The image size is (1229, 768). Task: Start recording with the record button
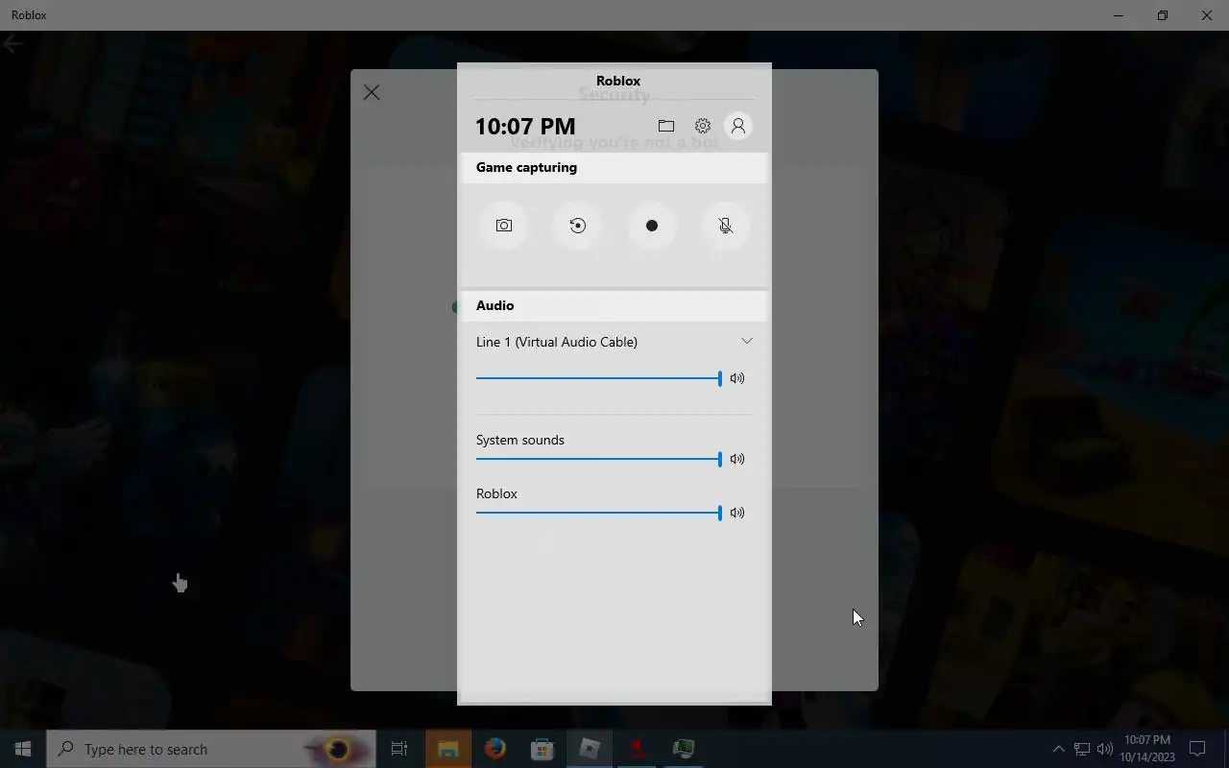tap(652, 226)
